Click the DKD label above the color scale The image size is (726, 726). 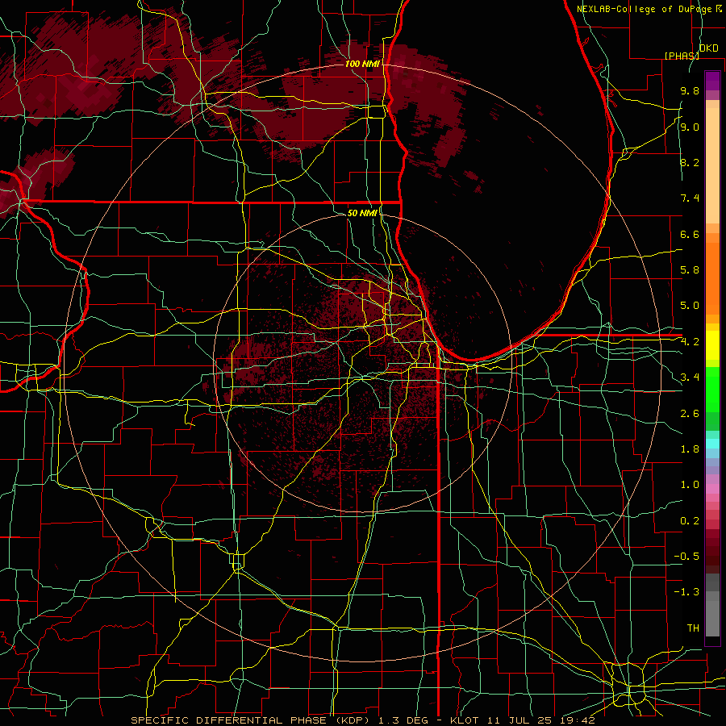[709, 48]
